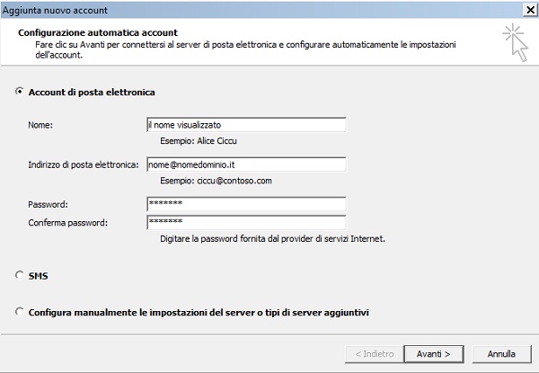Click the Configurazione automatica account heading
The width and height of the screenshot is (539, 373).
pyautogui.click(x=98, y=32)
